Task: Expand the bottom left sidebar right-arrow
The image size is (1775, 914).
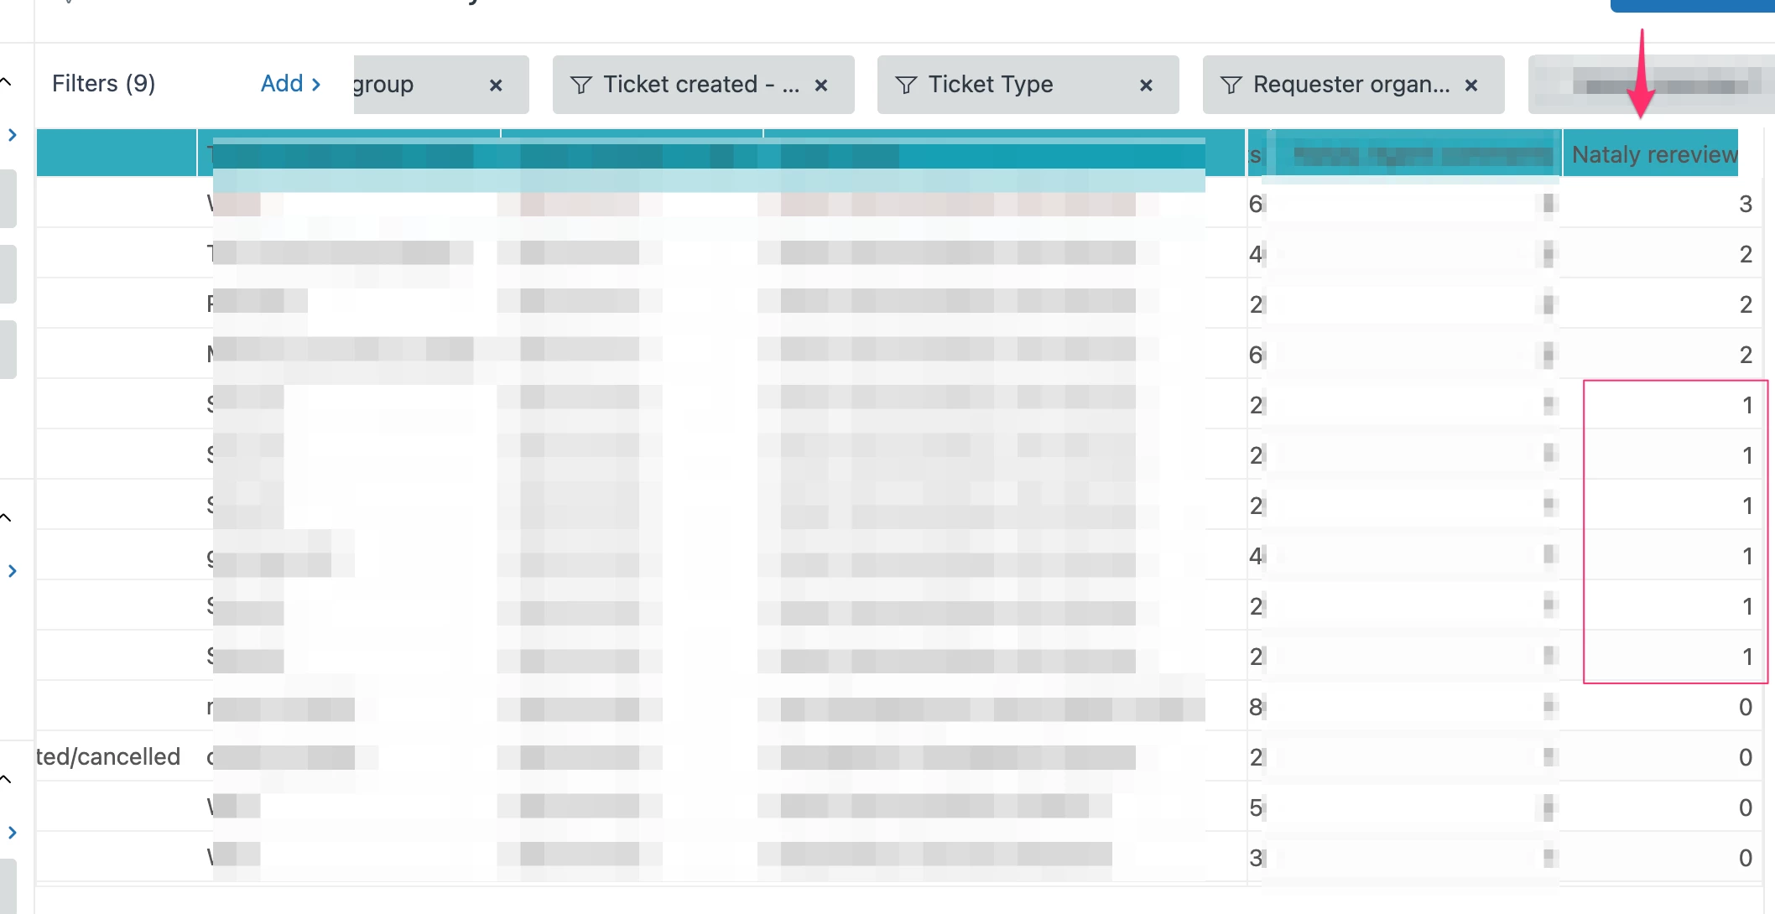Action: pos(12,833)
